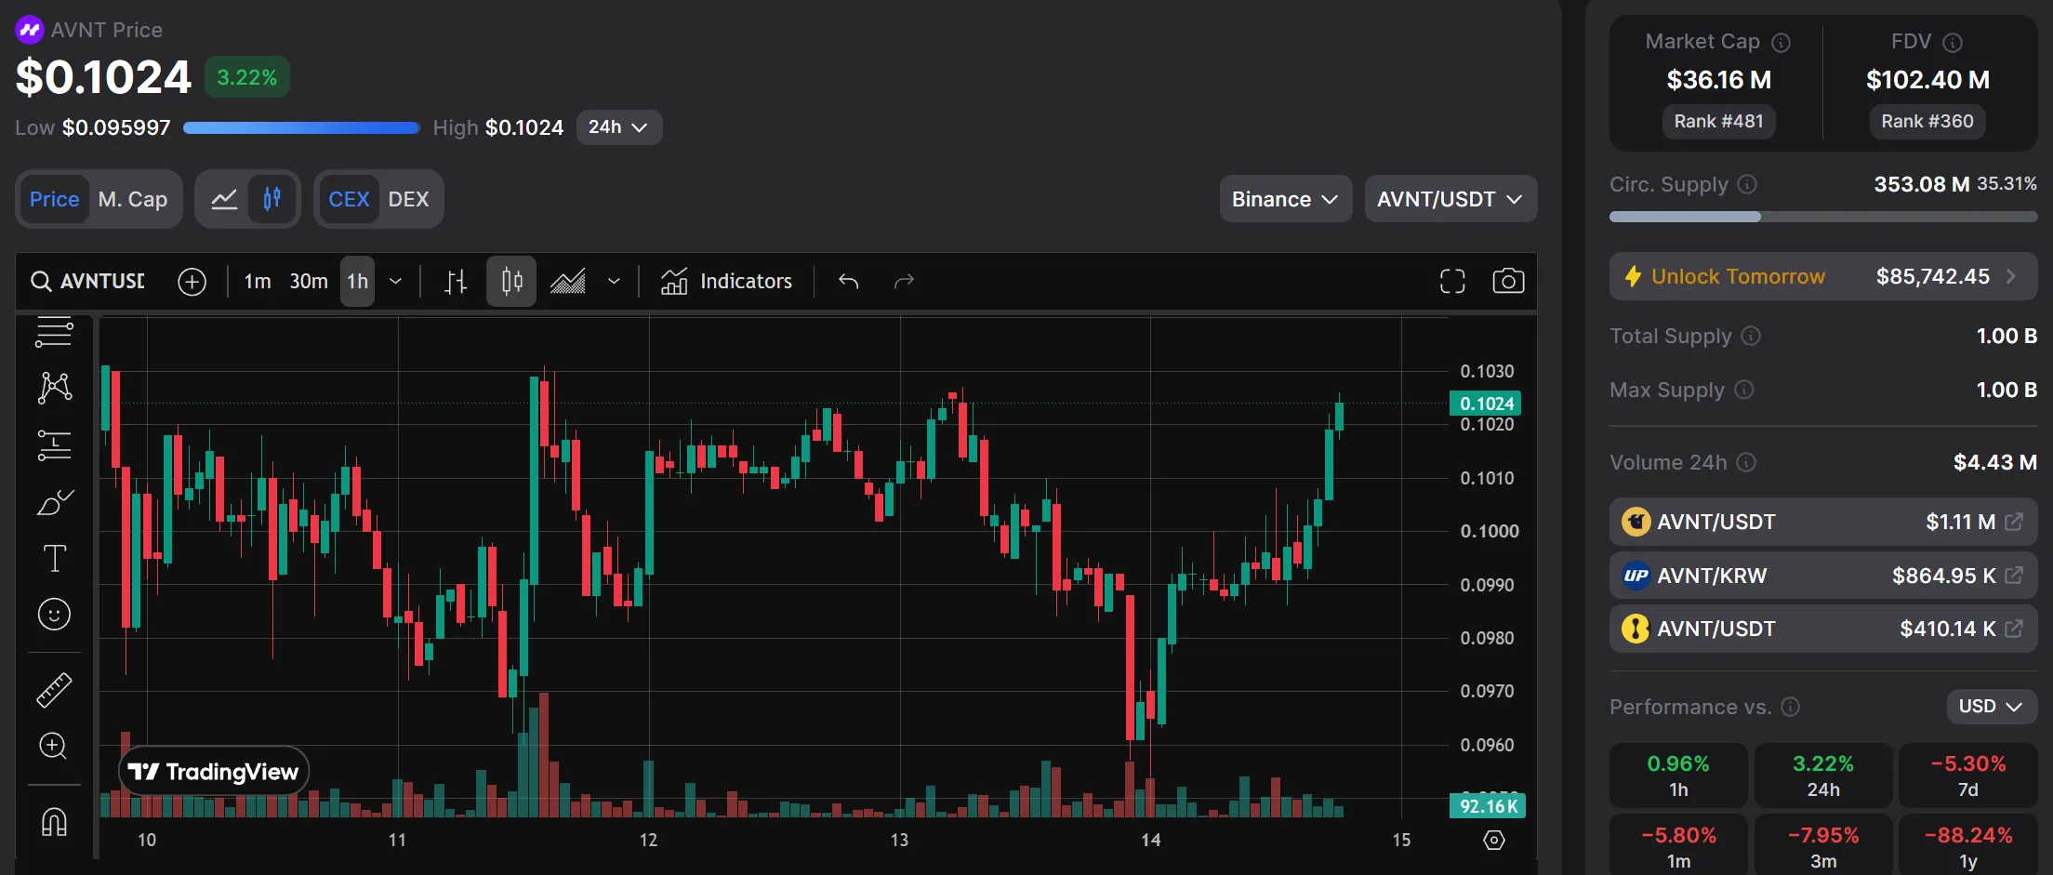The height and width of the screenshot is (875, 2053).
Task: Select the zoom in tool
Action: tap(54, 746)
